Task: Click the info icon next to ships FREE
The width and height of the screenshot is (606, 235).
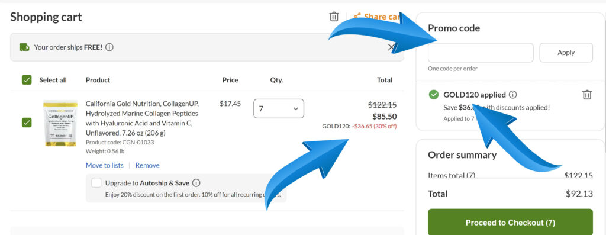Action: [x=109, y=47]
